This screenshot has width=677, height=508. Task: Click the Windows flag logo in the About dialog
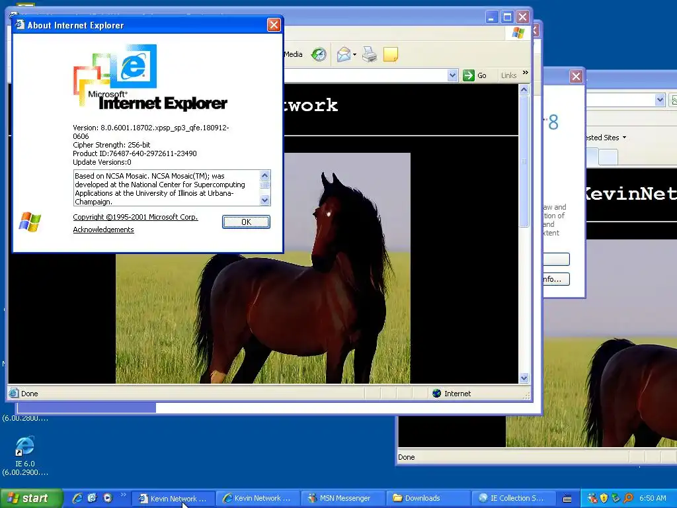[x=30, y=222]
